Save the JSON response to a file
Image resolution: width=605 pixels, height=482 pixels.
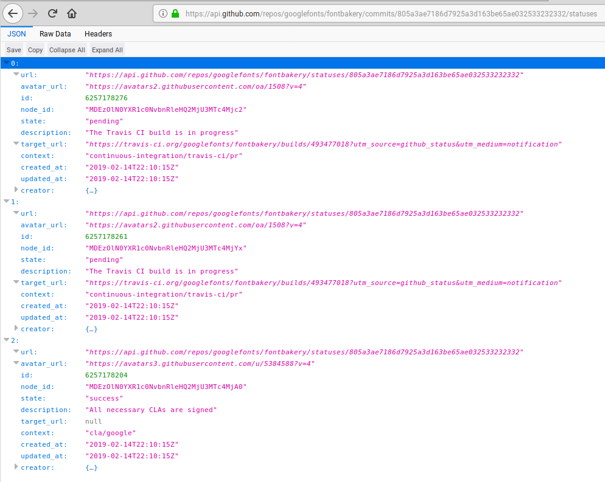point(13,49)
